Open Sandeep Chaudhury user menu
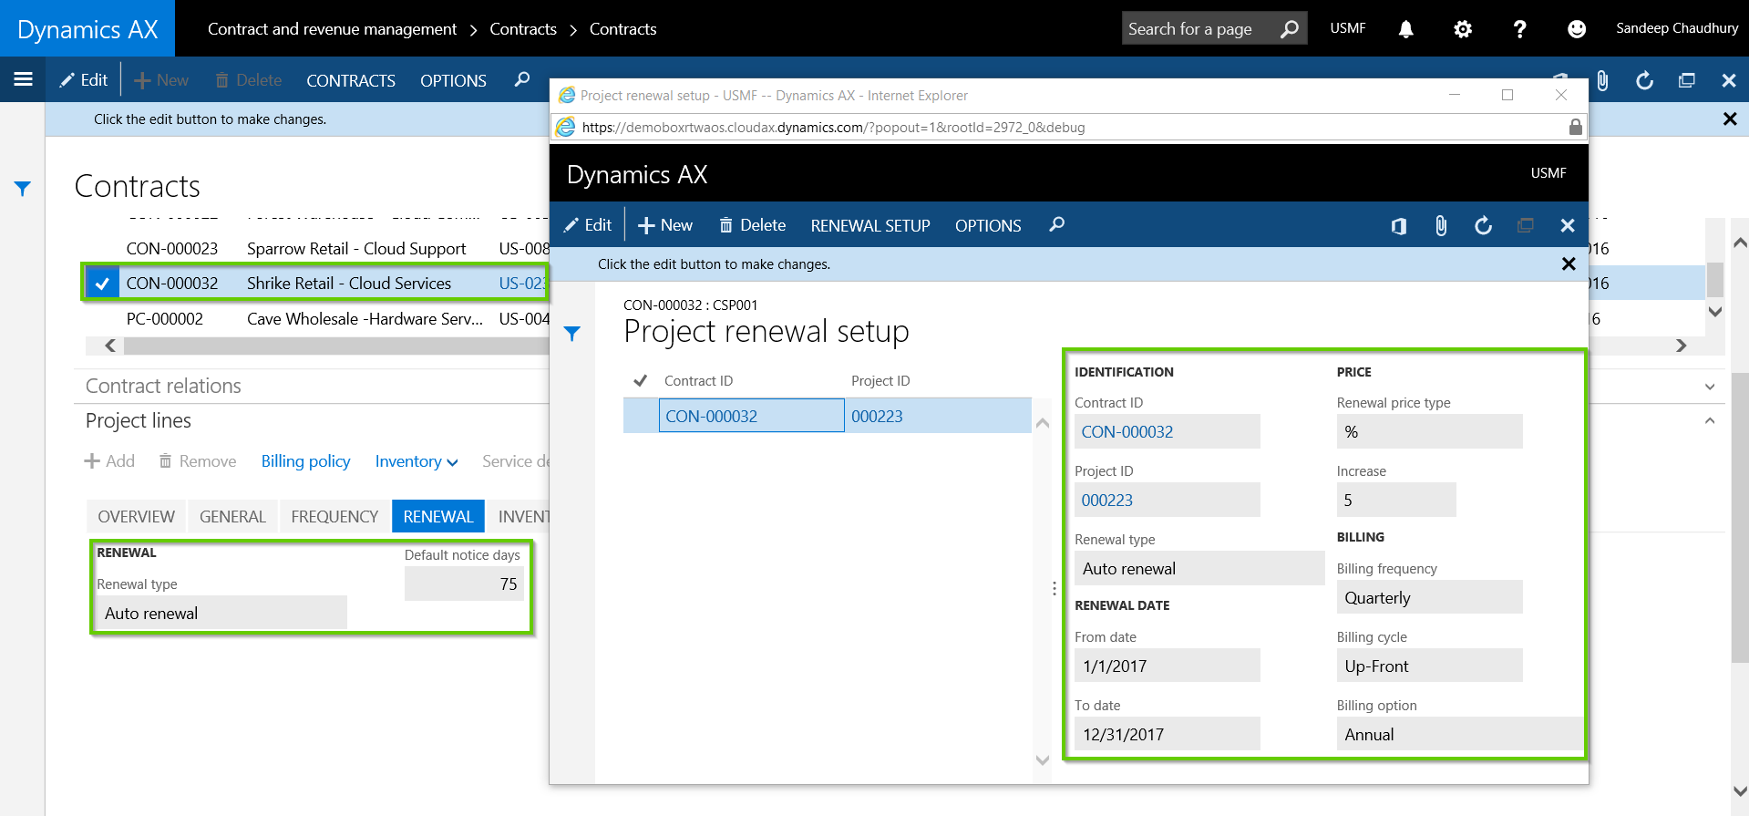1749x816 pixels. point(1677,28)
